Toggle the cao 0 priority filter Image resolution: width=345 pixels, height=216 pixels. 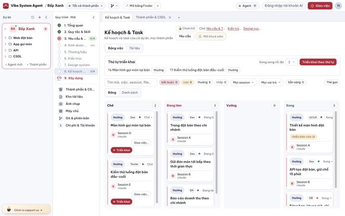coord(187,82)
